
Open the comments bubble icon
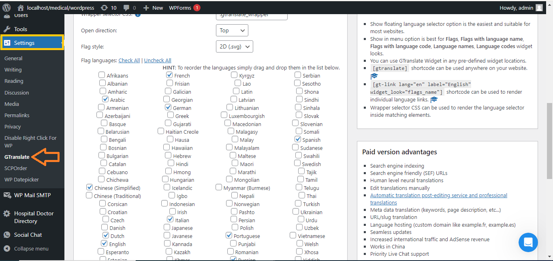click(x=126, y=8)
